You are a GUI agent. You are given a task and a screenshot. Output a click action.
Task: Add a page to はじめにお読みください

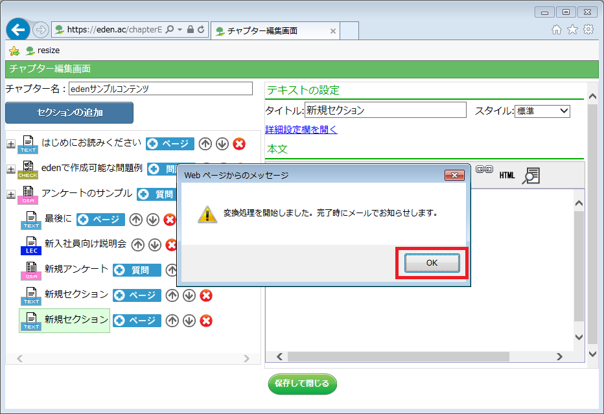(x=170, y=144)
